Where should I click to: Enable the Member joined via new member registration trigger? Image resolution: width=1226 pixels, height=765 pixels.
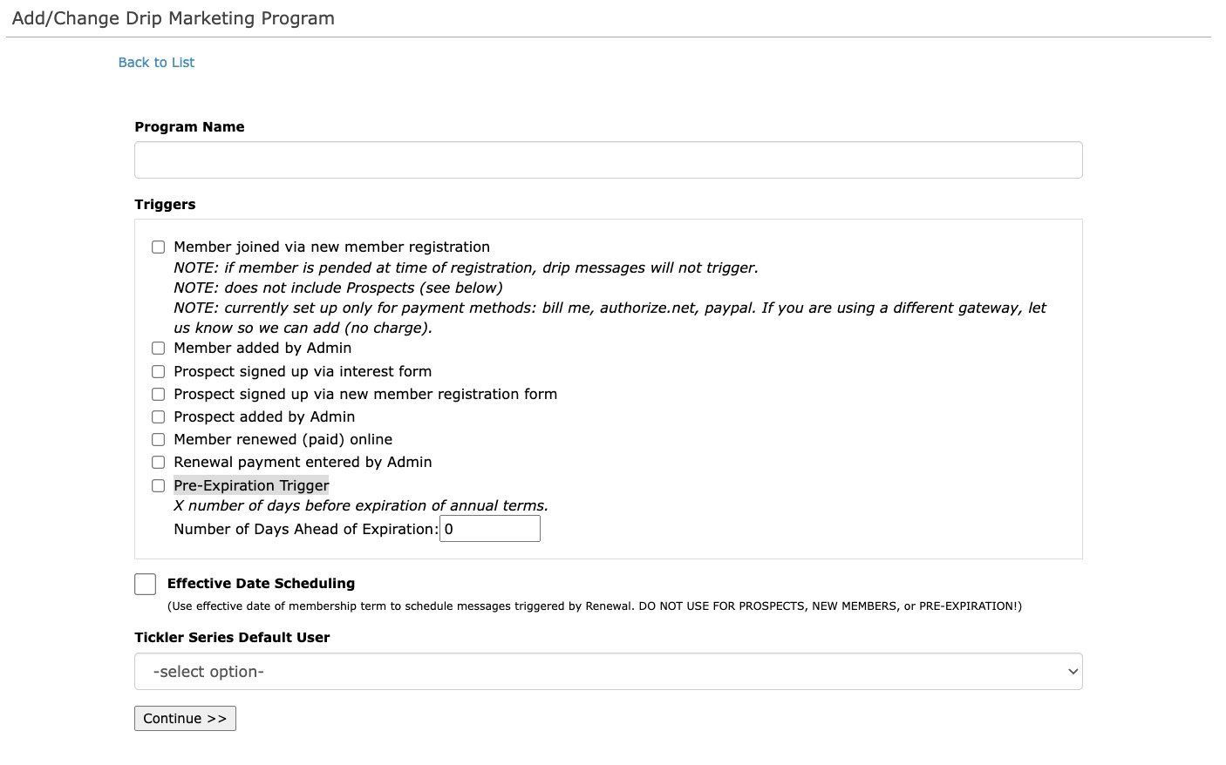tap(158, 247)
